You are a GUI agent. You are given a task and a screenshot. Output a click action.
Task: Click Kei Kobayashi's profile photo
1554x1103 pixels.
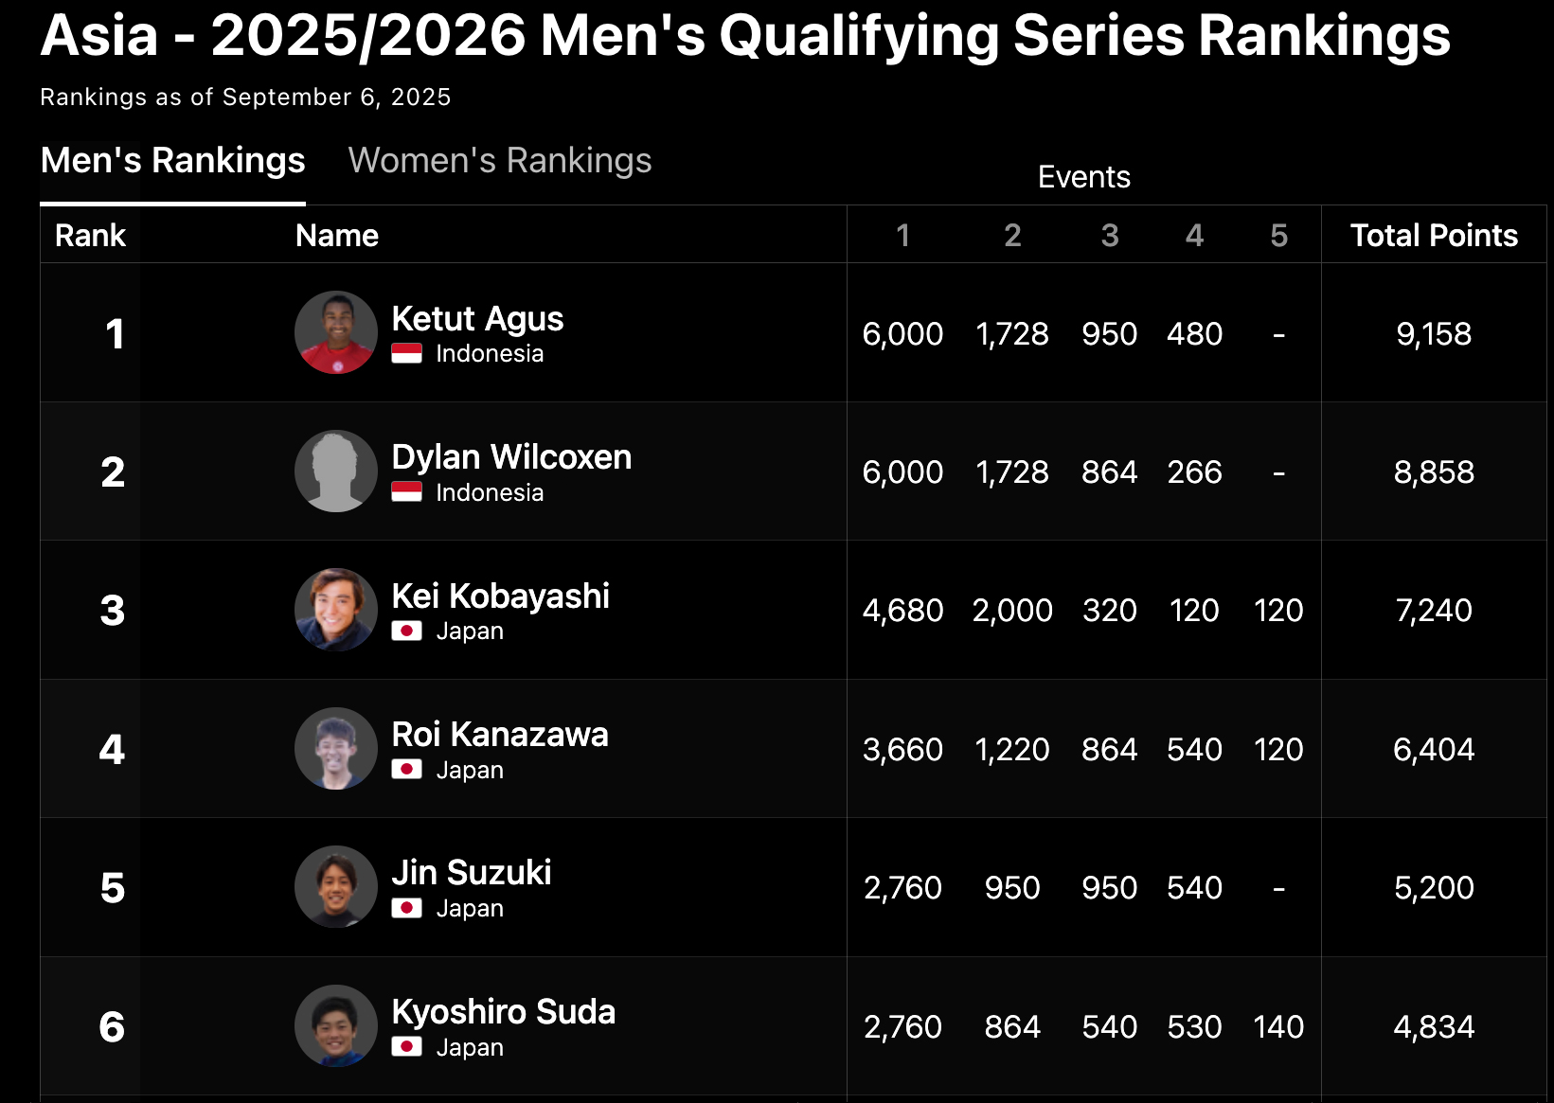(x=336, y=610)
